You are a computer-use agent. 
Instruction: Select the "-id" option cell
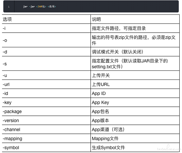click(46, 93)
